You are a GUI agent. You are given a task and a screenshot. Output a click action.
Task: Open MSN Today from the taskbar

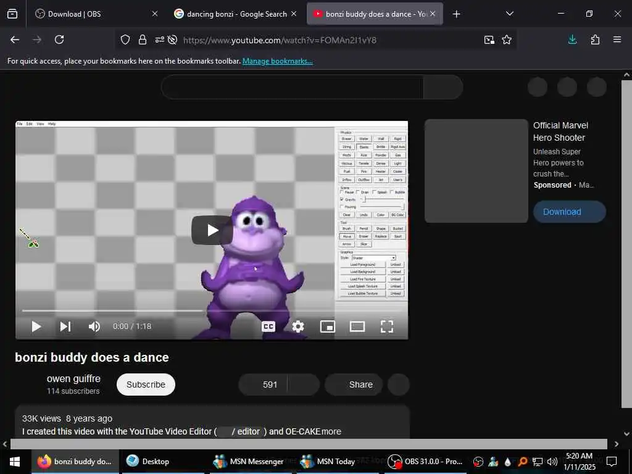point(336,462)
